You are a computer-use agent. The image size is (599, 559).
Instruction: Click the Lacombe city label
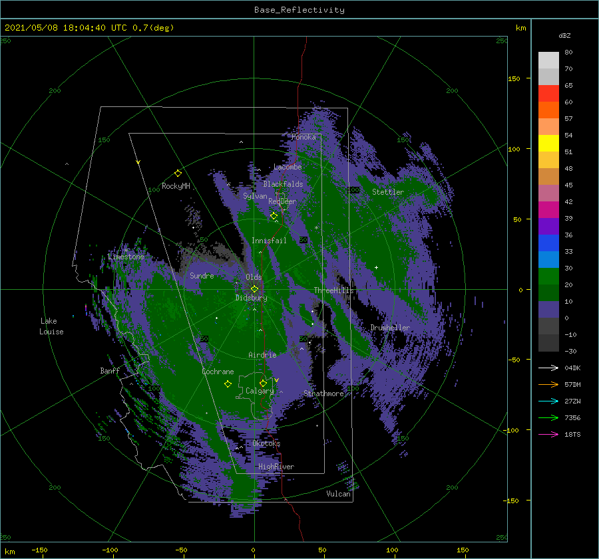click(288, 167)
